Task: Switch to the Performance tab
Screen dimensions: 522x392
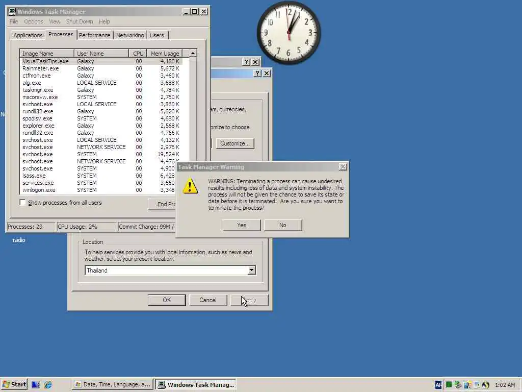Action: pyautogui.click(x=94, y=35)
